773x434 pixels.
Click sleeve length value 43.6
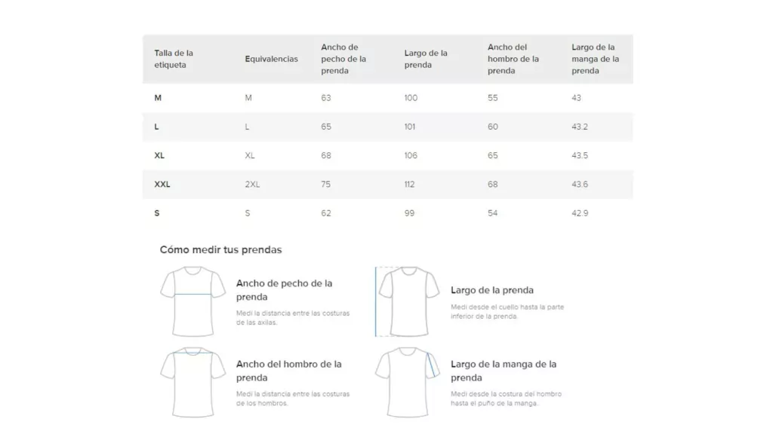tap(580, 184)
